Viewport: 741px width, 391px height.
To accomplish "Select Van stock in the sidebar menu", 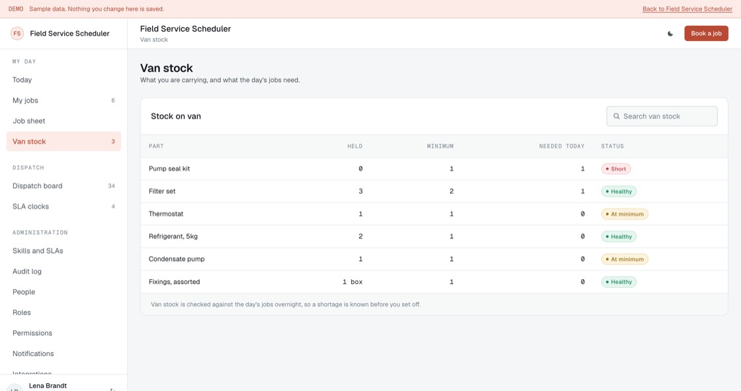I will [x=64, y=142].
